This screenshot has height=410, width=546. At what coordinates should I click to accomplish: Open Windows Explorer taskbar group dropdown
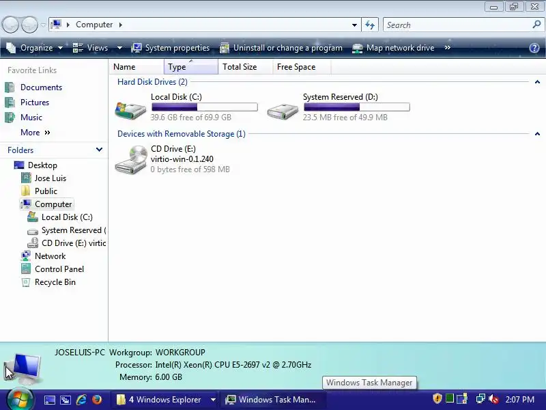point(213,400)
